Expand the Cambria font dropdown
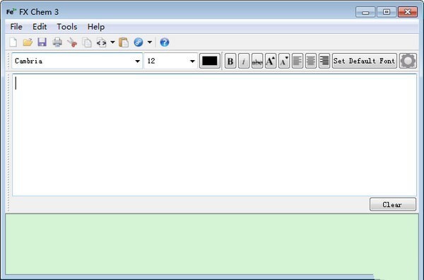Screen dimensions: 424x280 [x=137, y=61]
